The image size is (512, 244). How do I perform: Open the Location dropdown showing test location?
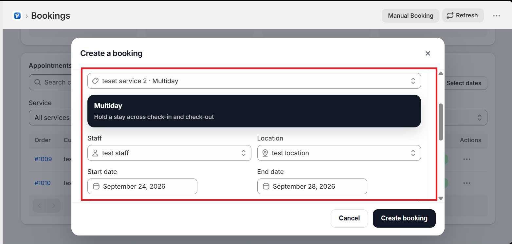pyautogui.click(x=339, y=153)
